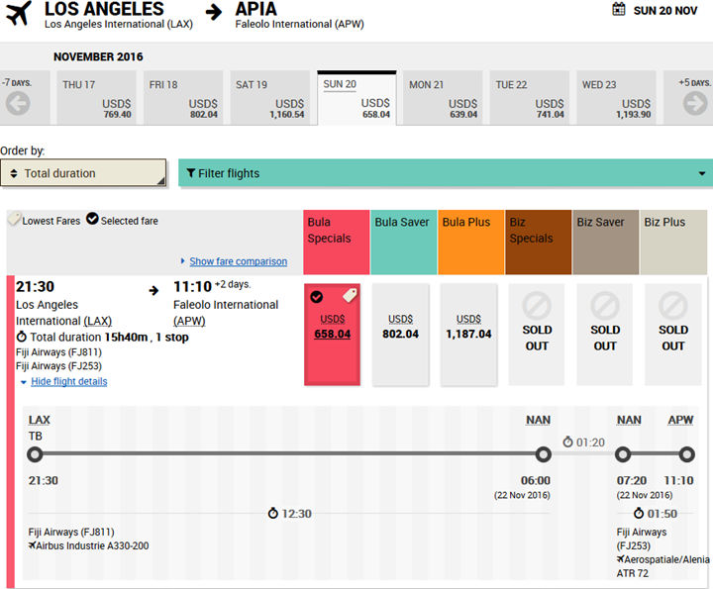Click the LAX airport code link in flight details
The width and height of the screenshot is (713, 589).
40,420
